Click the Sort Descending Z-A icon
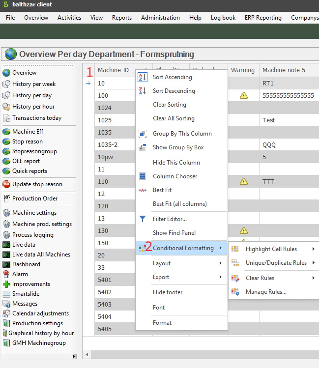Image resolution: width=319 pixels, height=368 pixels. pos(143,91)
